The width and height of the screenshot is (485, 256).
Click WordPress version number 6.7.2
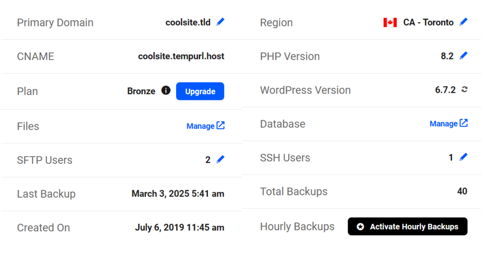pos(445,89)
